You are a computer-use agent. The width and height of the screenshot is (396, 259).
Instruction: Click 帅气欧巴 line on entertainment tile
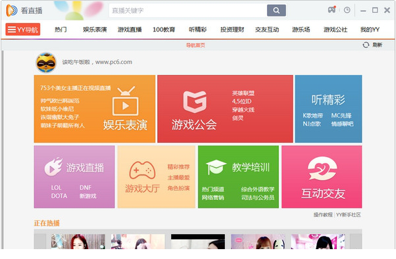pyautogui.click(x=60, y=101)
